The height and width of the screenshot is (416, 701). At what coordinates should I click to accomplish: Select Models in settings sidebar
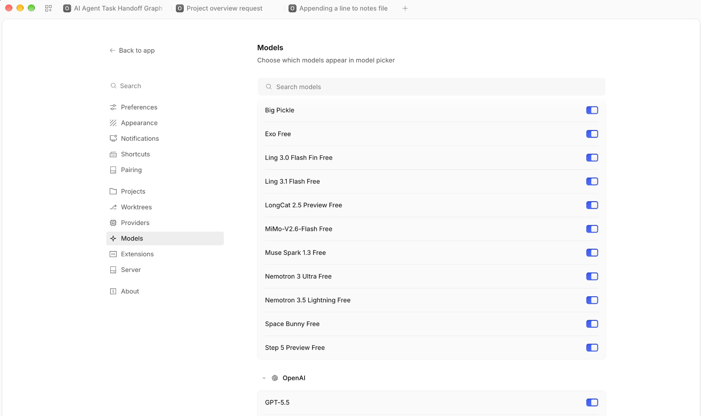coord(165,238)
